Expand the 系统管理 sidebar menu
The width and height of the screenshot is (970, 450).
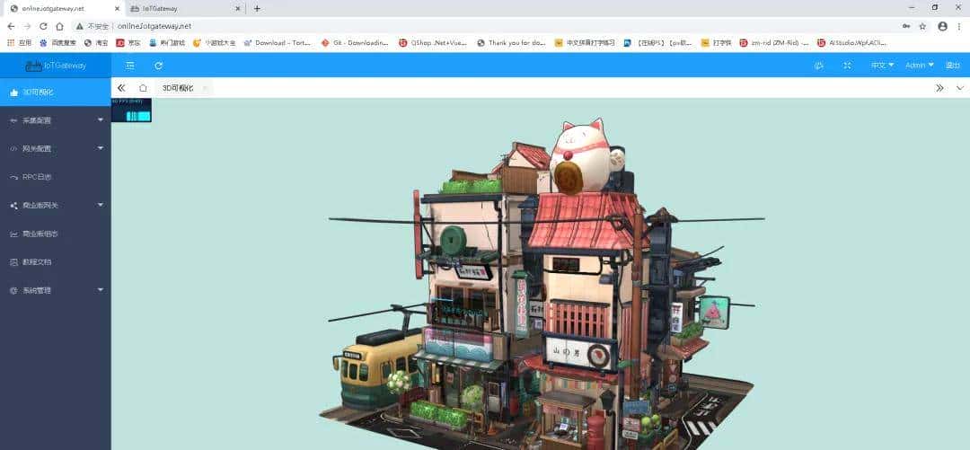pyautogui.click(x=56, y=290)
